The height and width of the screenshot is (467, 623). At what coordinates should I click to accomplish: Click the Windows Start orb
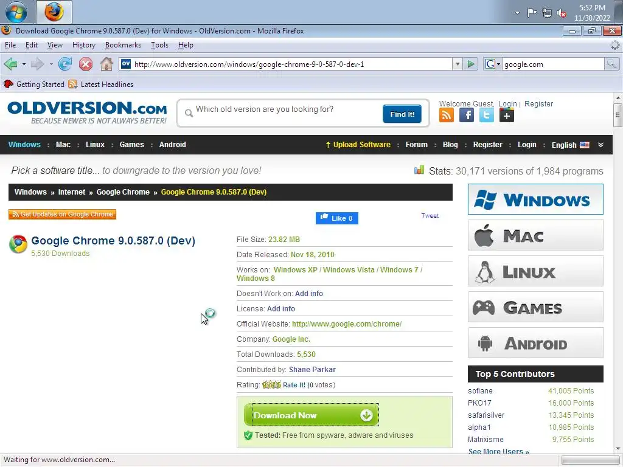pyautogui.click(x=16, y=12)
